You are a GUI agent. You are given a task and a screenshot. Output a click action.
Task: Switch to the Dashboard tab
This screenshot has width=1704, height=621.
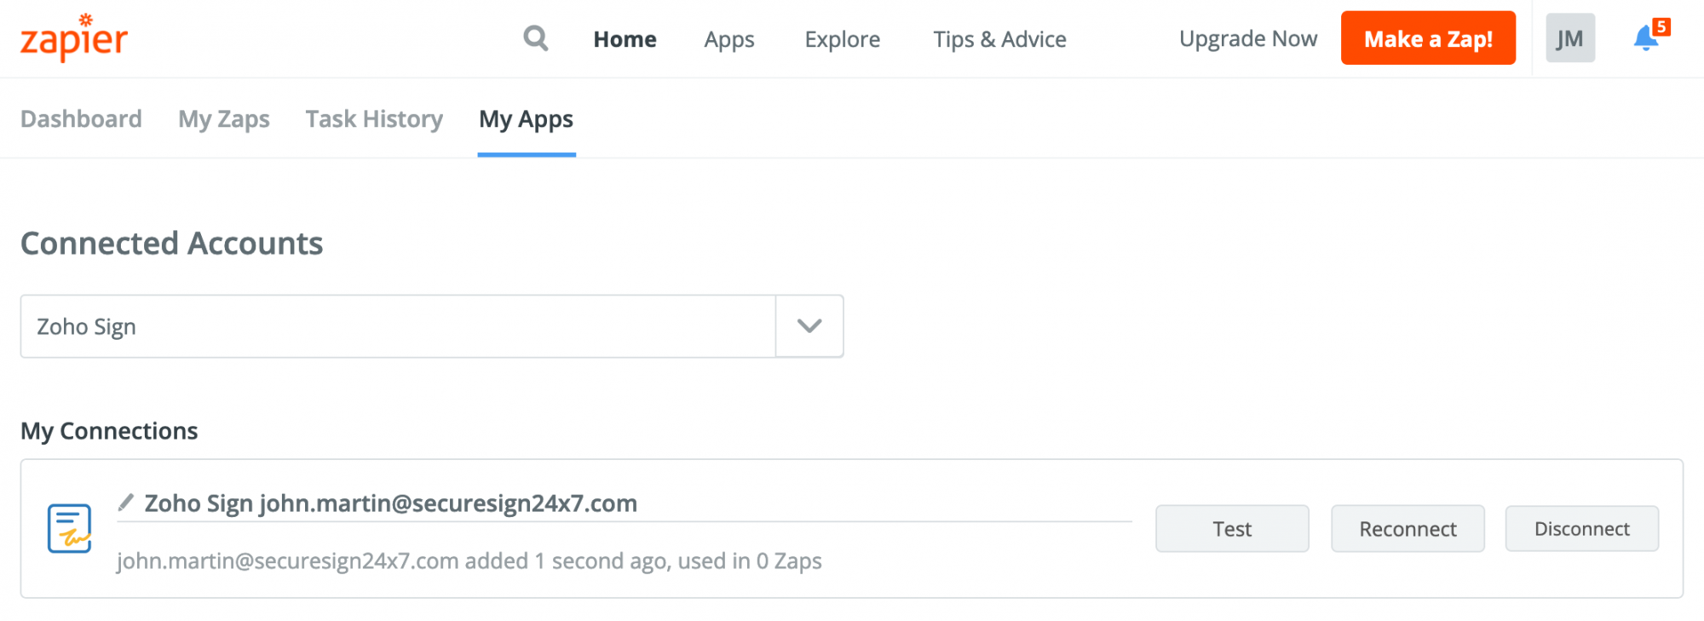coord(81,118)
